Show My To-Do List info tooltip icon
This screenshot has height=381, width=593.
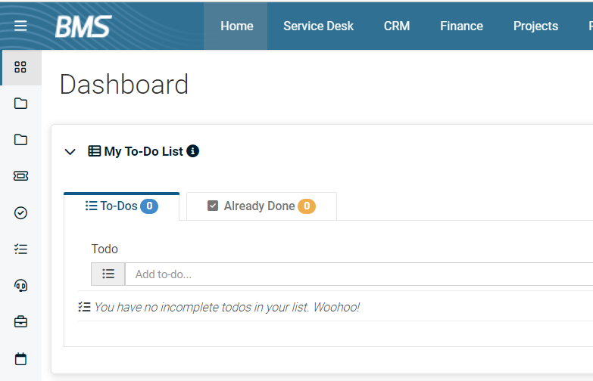coord(193,151)
